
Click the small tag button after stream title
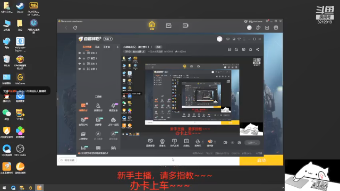(158, 47)
